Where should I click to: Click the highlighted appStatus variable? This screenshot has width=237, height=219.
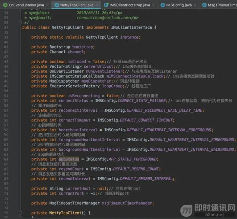click(x=69, y=159)
